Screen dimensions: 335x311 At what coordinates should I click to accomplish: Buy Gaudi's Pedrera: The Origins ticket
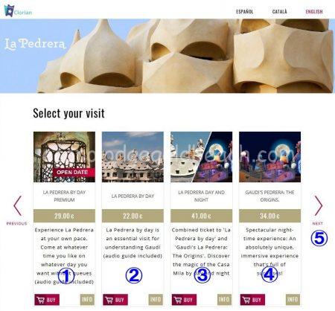[252, 300]
